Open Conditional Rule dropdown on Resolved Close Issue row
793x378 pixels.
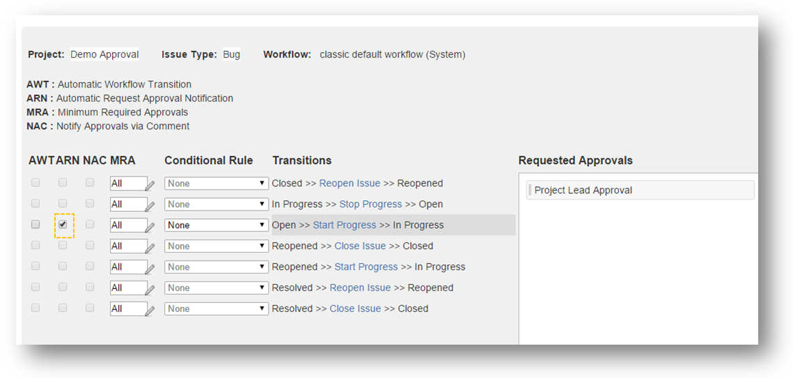pyautogui.click(x=217, y=309)
